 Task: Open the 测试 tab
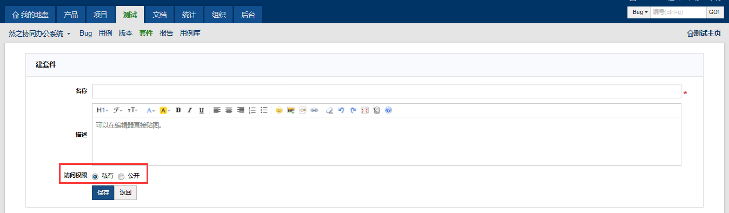130,15
